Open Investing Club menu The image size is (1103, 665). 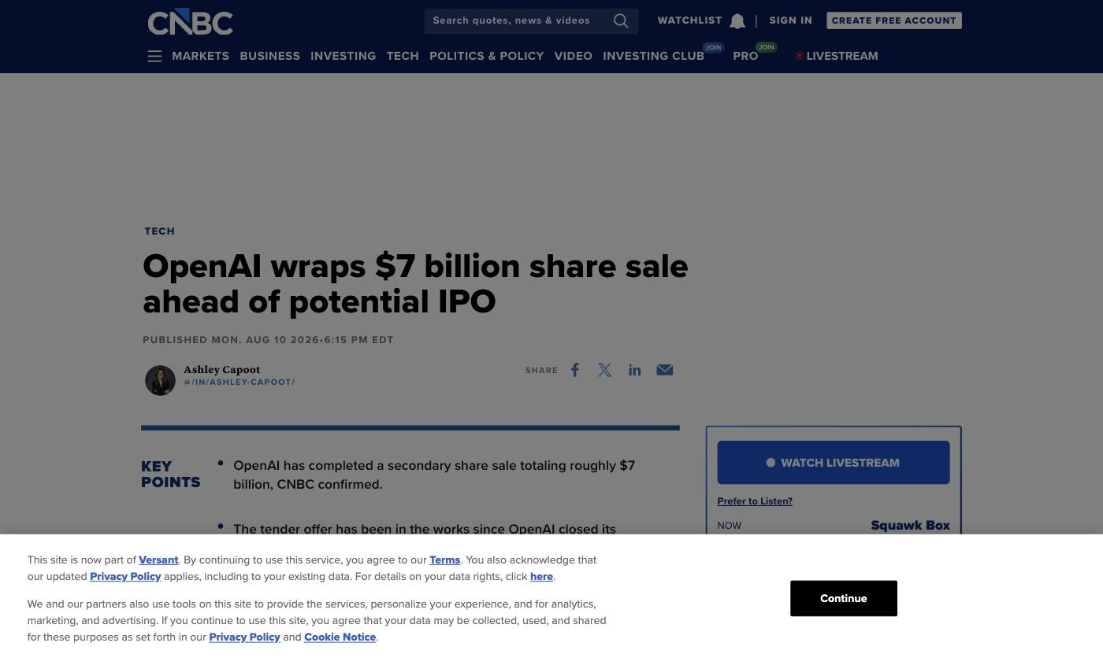point(653,56)
